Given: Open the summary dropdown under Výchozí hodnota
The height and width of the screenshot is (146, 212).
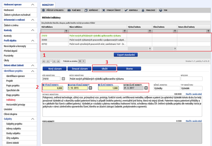Looking at the screenshot, I should point(150,49).
